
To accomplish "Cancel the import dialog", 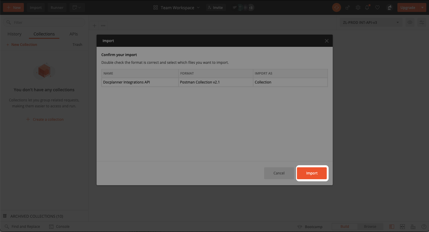I will tap(279, 173).
